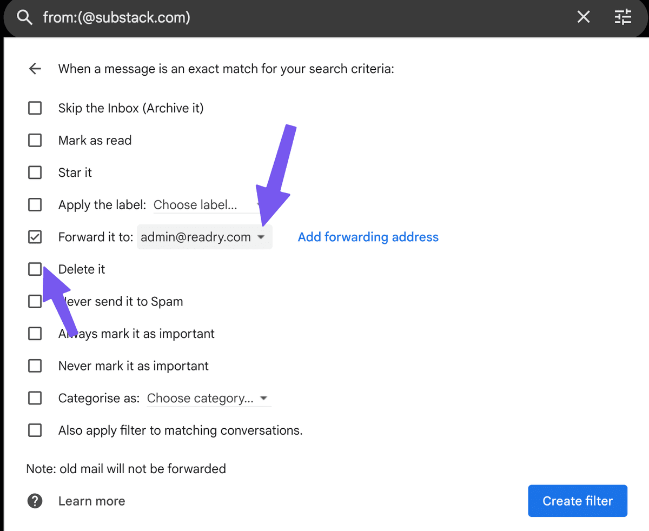This screenshot has height=531, width=649.
Task: Uncheck the Forward it to checkbox
Action: coord(35,237)
